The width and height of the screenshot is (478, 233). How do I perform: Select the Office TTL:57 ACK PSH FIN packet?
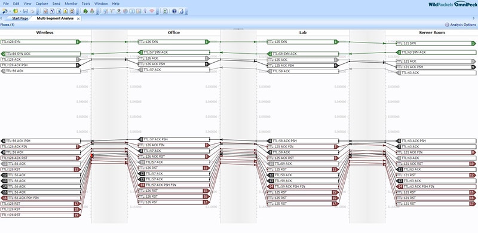174,185
